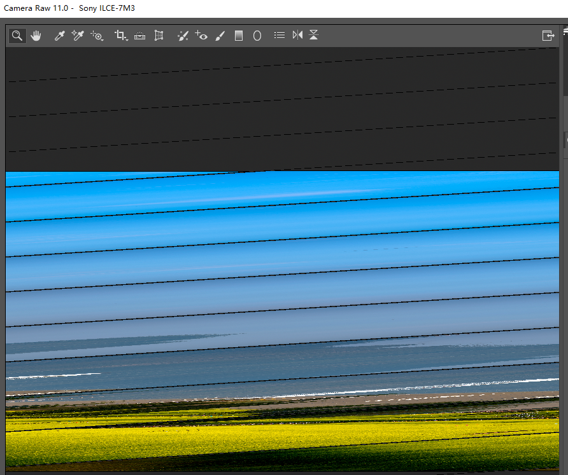Select the Color Sampler tool

pyautogui.click(x=78, y=36)
